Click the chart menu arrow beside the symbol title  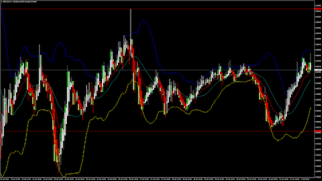(x=2, y=2)
